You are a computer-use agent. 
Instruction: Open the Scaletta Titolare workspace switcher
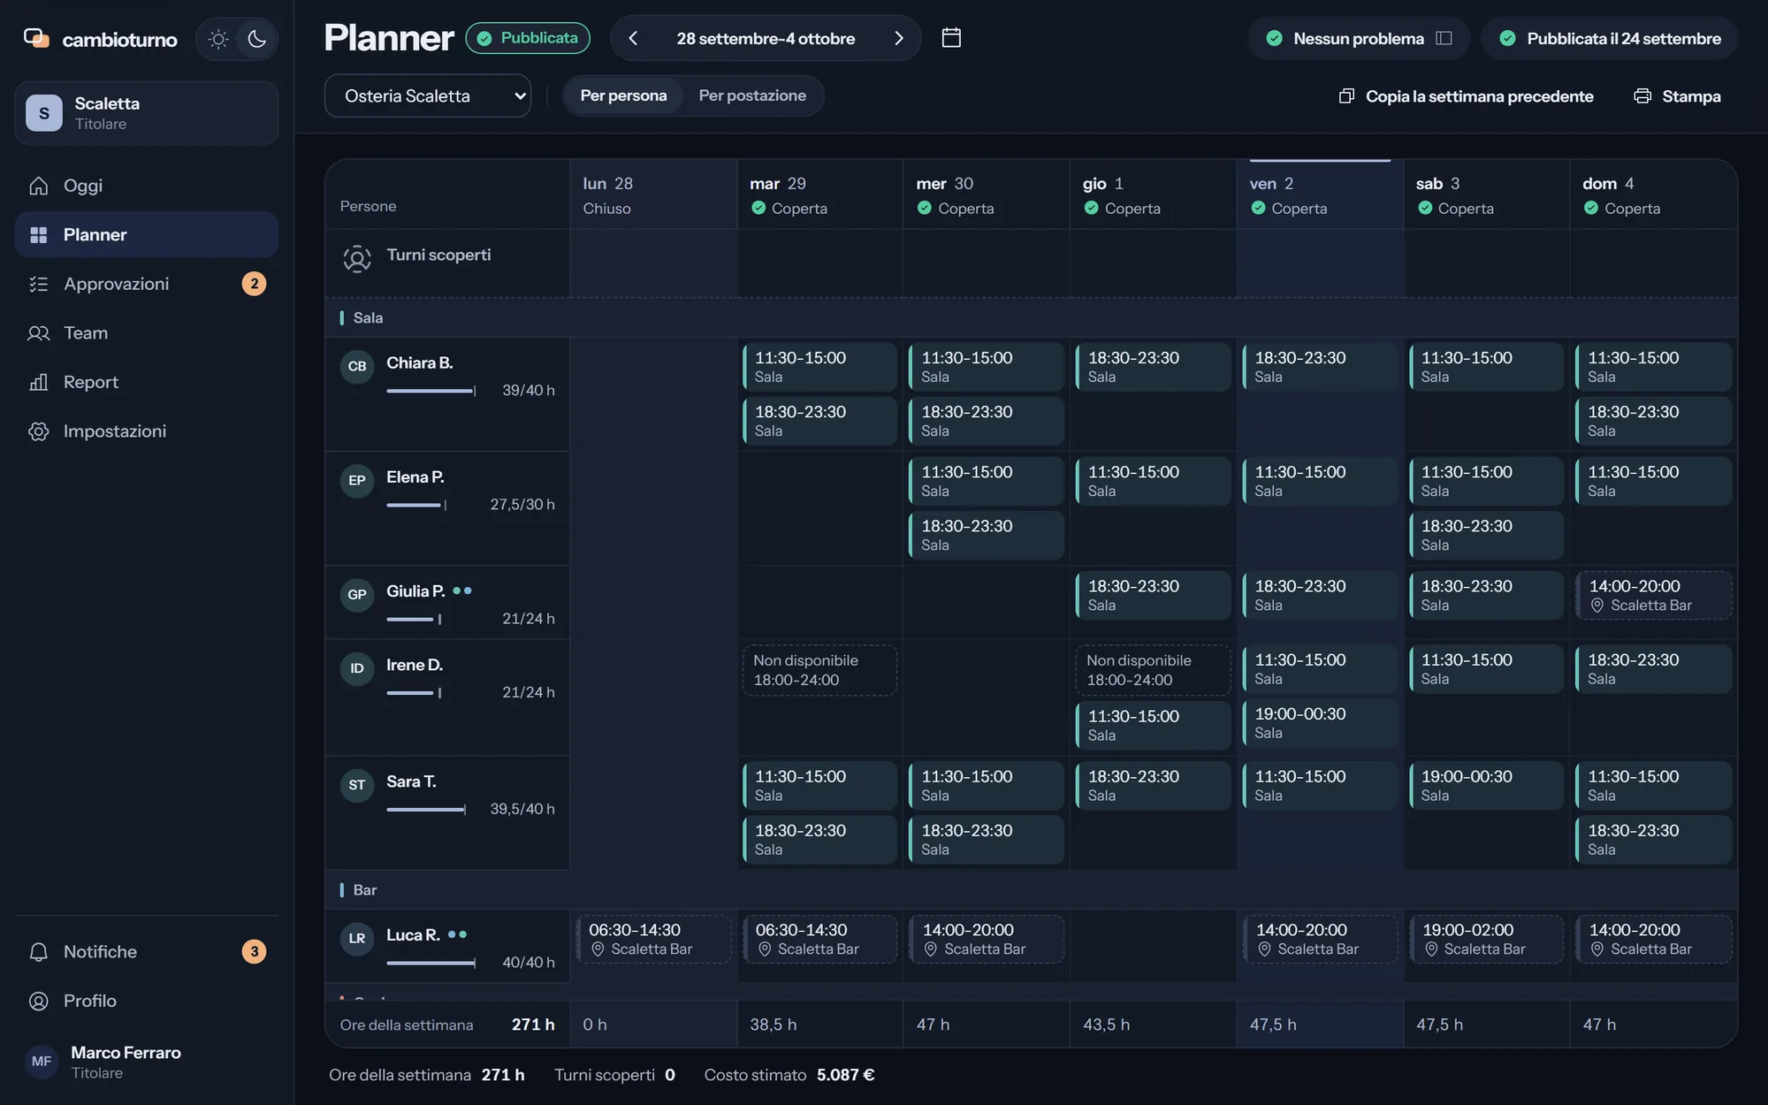click(x=147, y=113)
